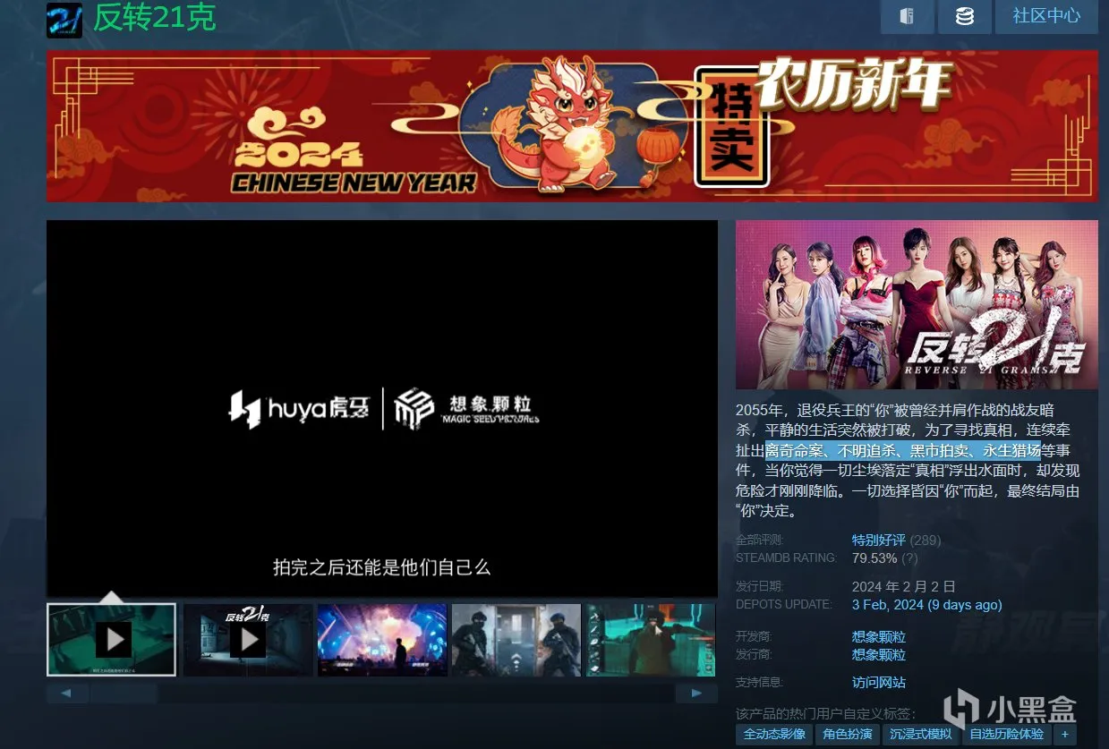View the armed soldiers screenshot thumbnail
The image size is (1109, 749).
click(x=516, y=640)
